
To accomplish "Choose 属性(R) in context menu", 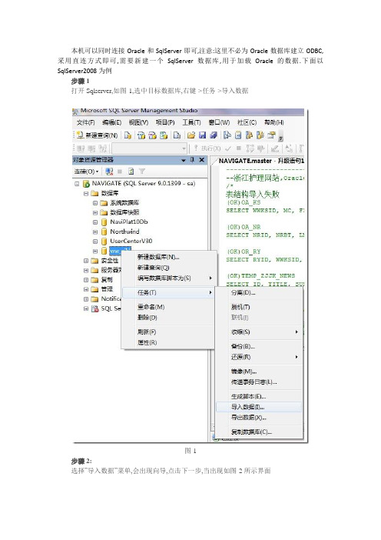I will 168,342.
